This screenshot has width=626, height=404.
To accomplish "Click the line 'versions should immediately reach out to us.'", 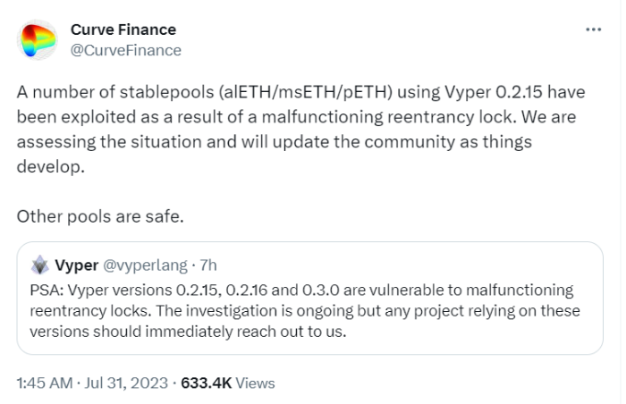I will (188, 332).
